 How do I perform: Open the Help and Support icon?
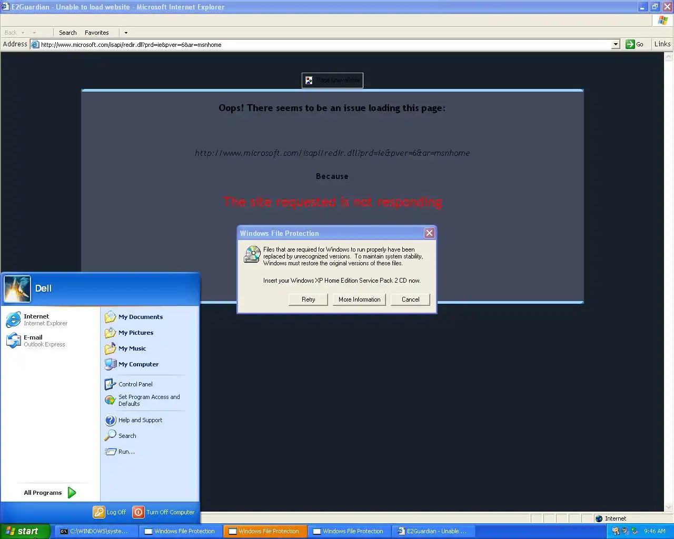(110, 420)
